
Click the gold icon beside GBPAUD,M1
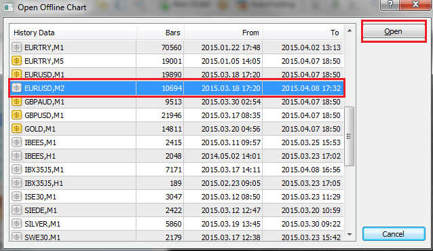point(16,101)
